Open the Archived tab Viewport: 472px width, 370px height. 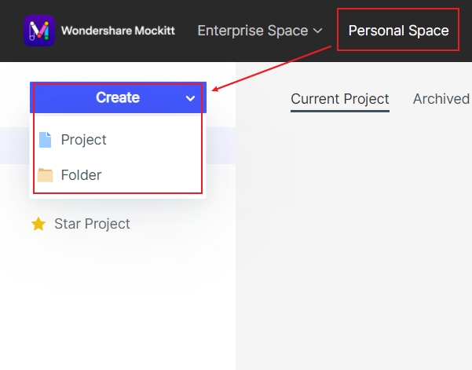(x=441, y=98)
